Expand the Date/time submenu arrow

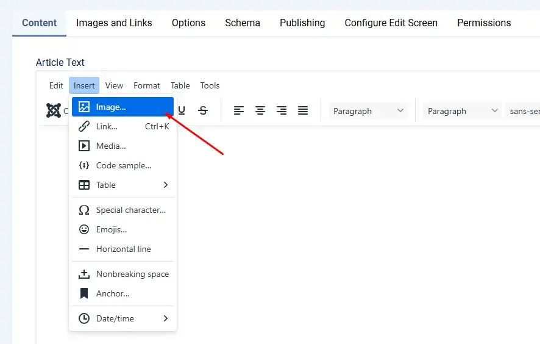[x=166, y=318]
